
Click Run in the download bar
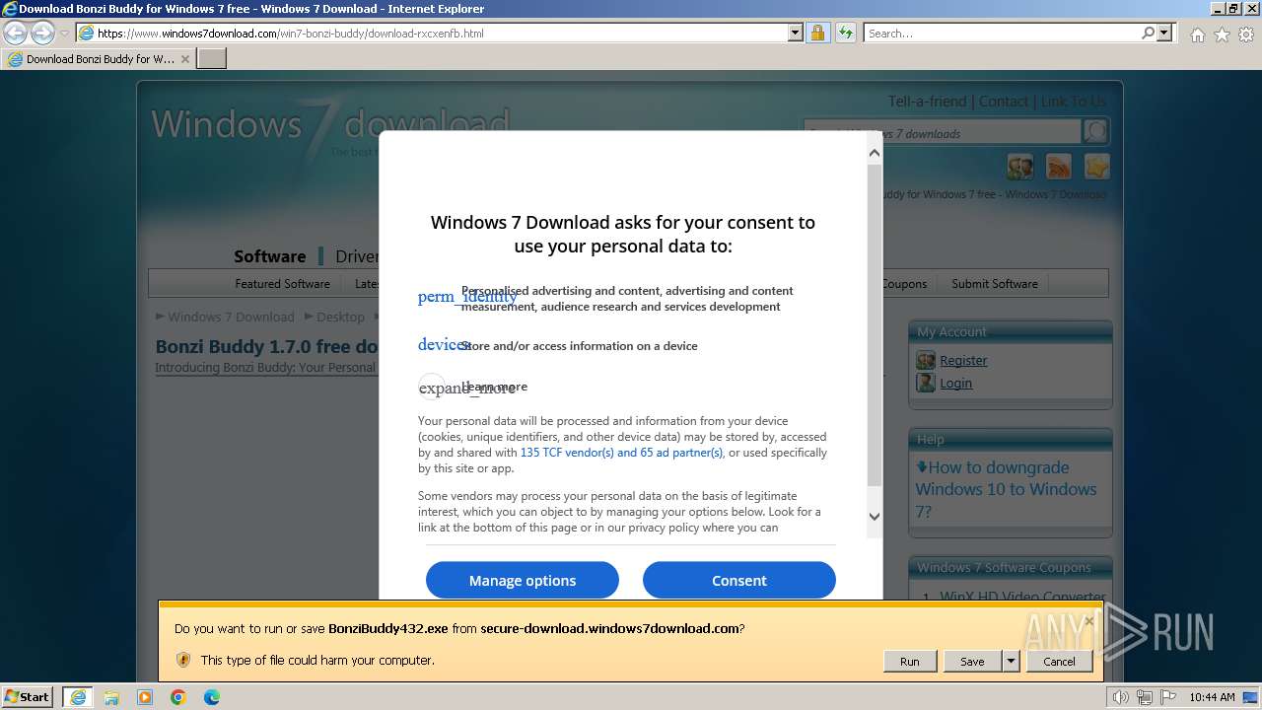[910, 661]
